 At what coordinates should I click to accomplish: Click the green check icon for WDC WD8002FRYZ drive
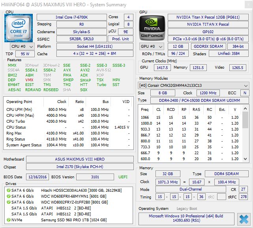(x=8, y=202)
